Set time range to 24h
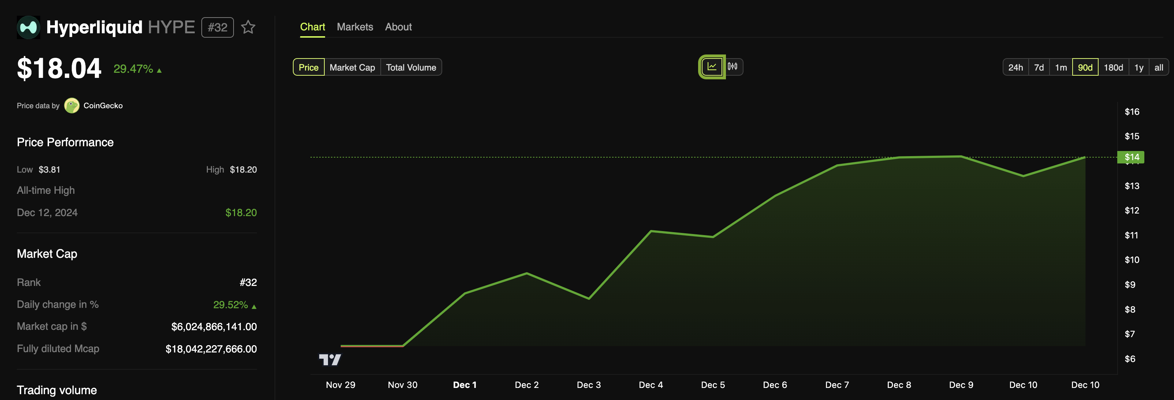Image resolution: width=1174 pixels, height=400 pixels. (x=1015, y=67)
